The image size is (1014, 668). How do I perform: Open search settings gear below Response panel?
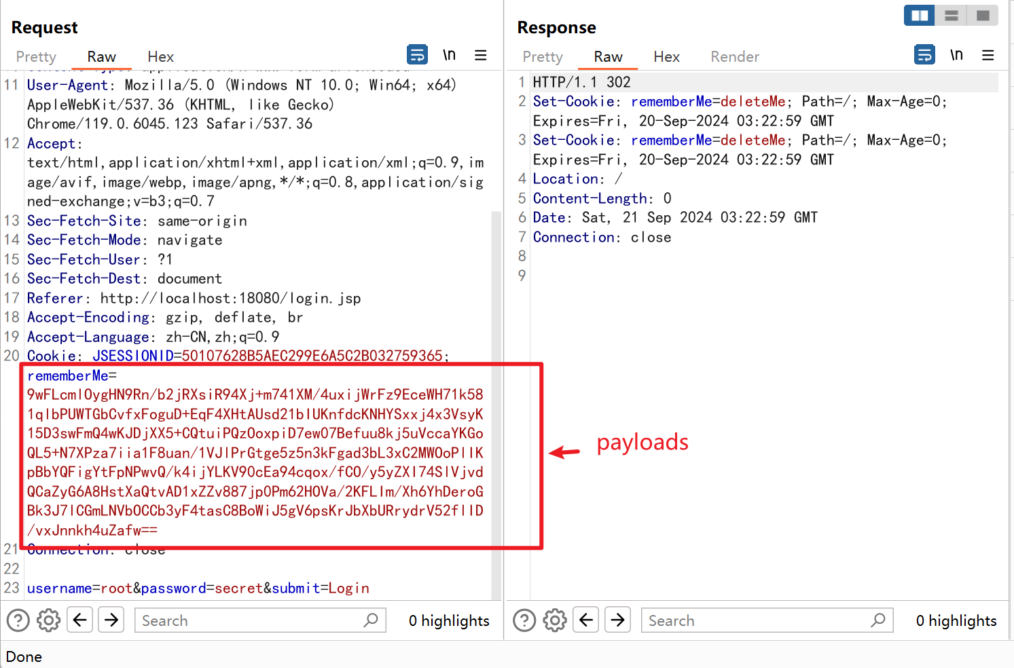[x=555, y=620]
